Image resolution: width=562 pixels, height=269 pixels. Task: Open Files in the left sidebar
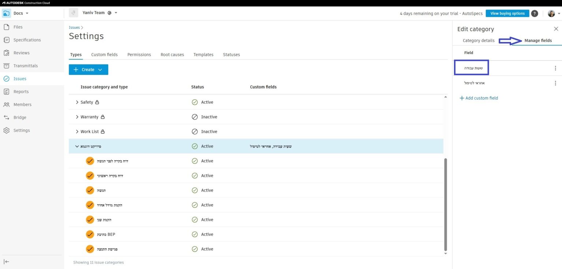[18, 27]
